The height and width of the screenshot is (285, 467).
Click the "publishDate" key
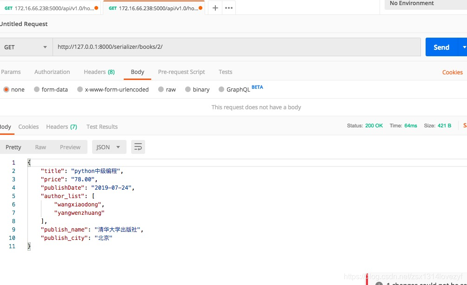pos(62,188)
